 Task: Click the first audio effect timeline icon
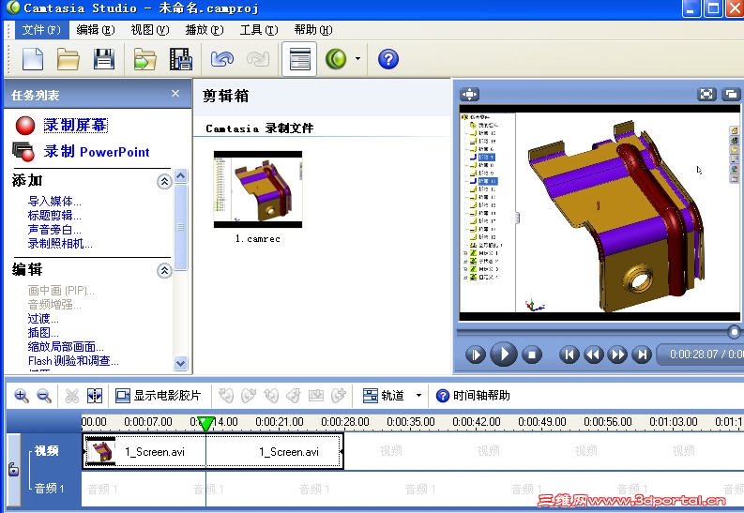(x=226, y=395)
